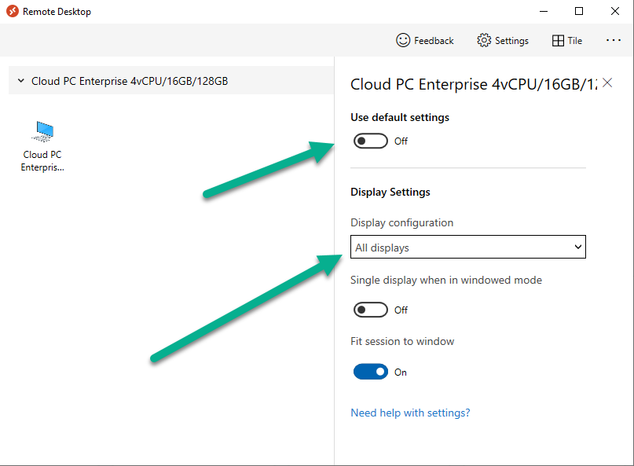Click the Cloud PC Enterprise panel title

[x=474, y=84]
